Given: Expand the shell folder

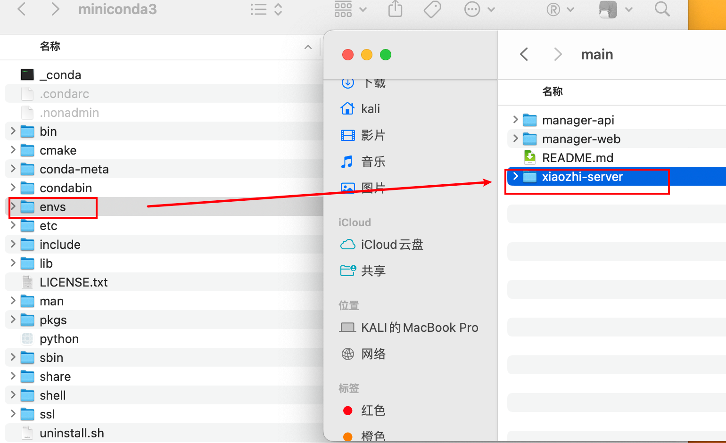Looking at the screenshot, I should click(13, 395).
